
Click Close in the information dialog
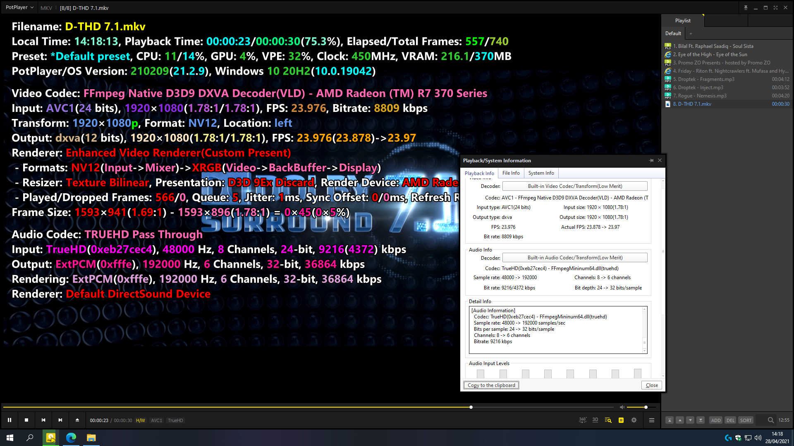652,385
